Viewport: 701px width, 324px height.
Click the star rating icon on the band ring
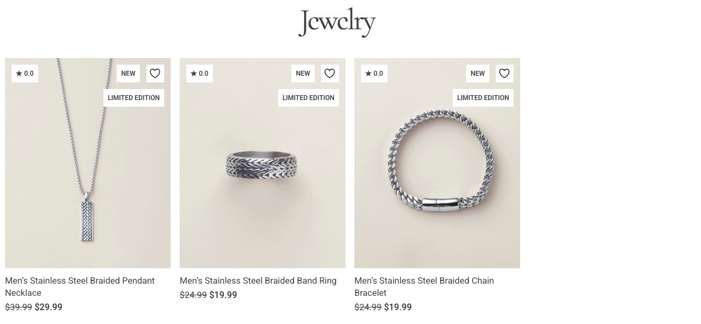194,73
